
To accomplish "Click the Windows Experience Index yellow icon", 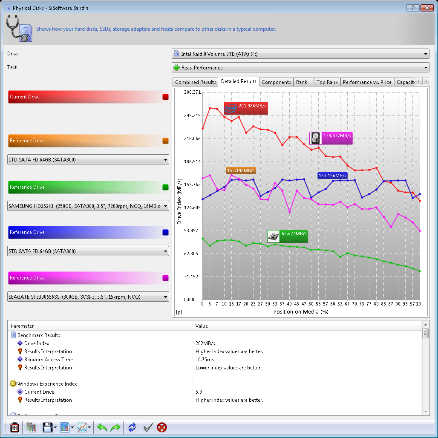I will [x=13, y=383].
